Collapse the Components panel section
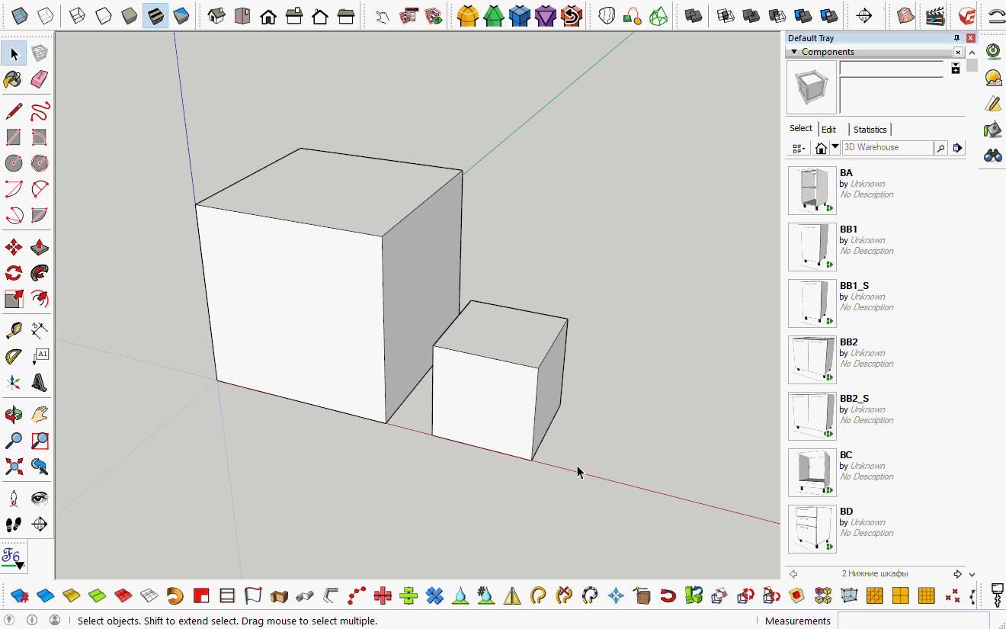The width and height of the screenshot is (1006, 629). [x=793, y=51]
